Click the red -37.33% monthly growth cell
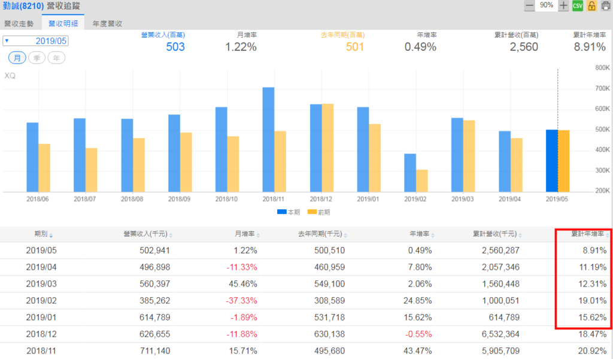This screenshot has height=359, width=613. [x=242, y=301]
